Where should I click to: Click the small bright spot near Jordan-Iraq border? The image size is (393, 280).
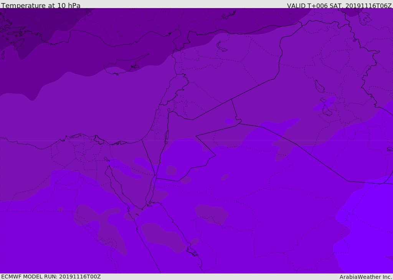click(x=229, y=121)
